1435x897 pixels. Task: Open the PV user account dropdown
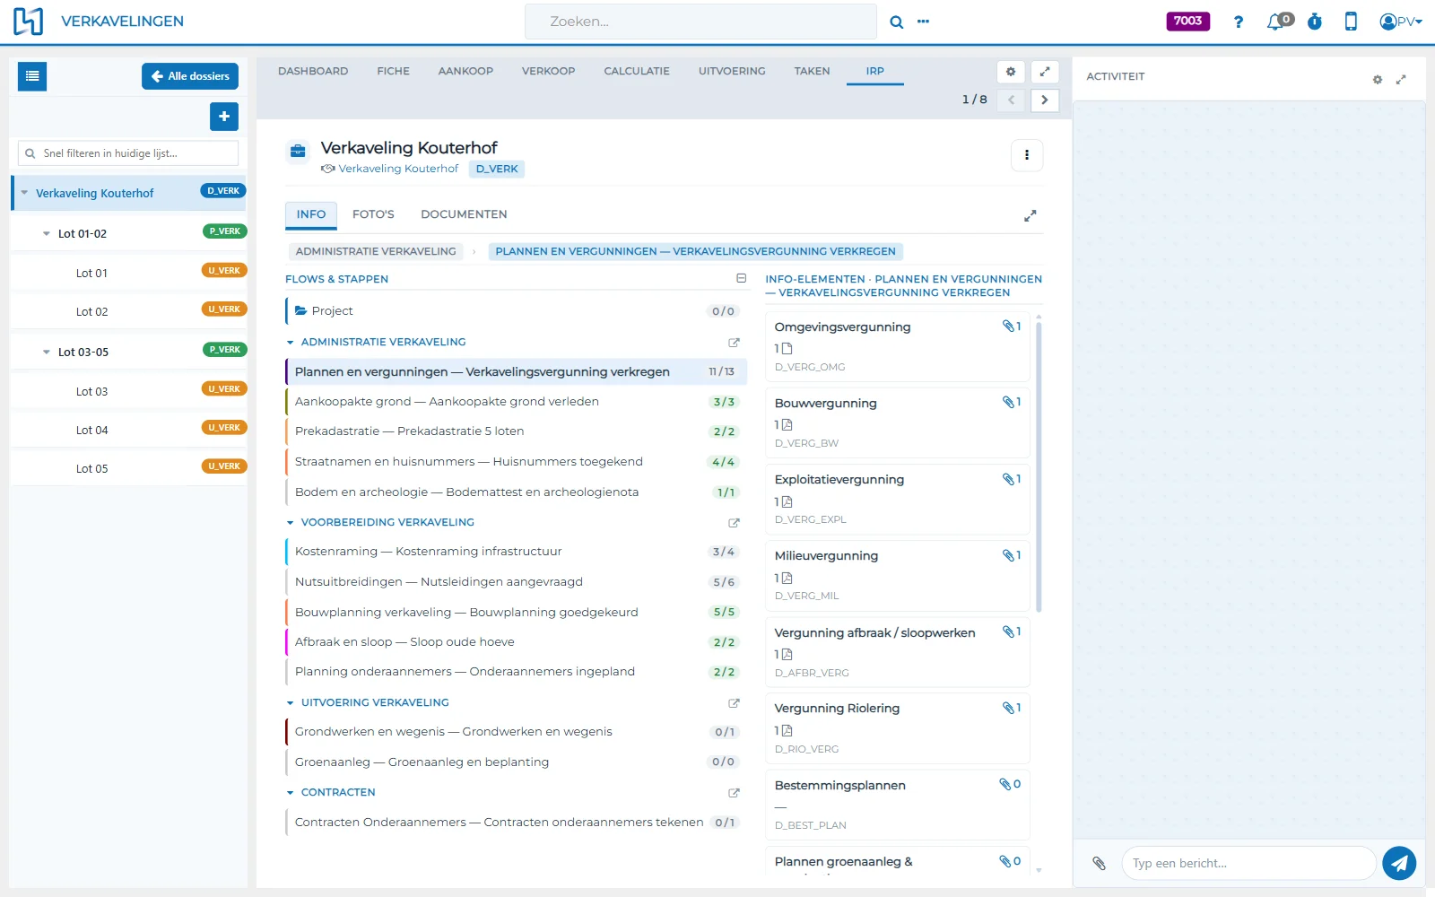(1401, 22)
